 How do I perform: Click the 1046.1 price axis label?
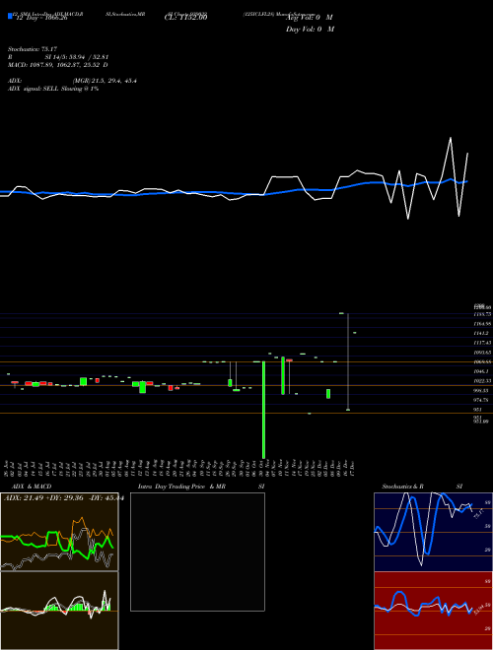click(x=481, y=371)
